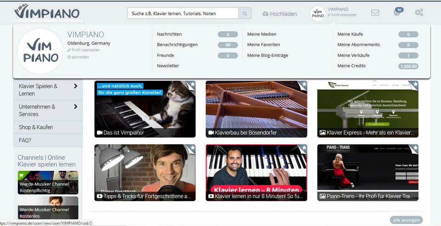This screenshot has height=226, width=441.
Task: Expand Klavier Spielen & Lernen chevron
Action: (x=75, y=86)
